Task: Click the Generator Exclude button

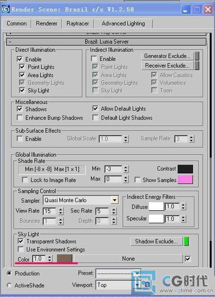Action: coord(168,56)
